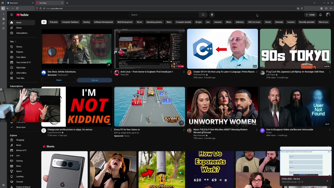Expand the You section chevron
The width and height of the screenshot is (334, 188).
[x=16, y=42]
